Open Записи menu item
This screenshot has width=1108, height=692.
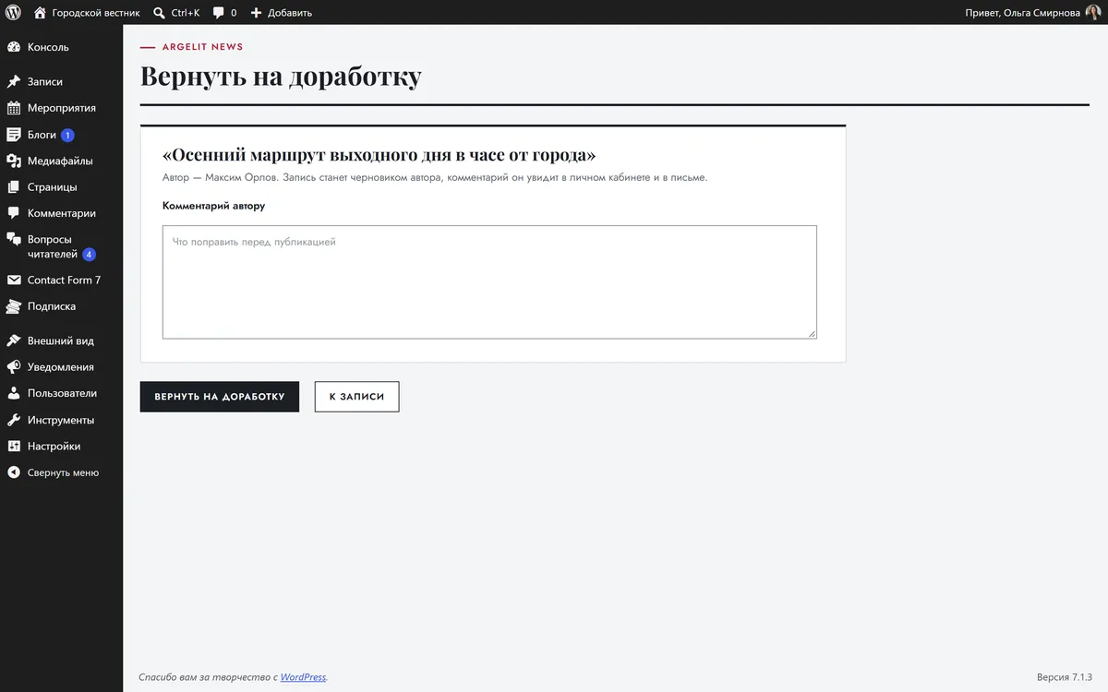click(61, 82)
